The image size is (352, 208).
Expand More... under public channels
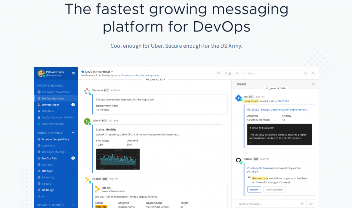[x=42, y=196]
